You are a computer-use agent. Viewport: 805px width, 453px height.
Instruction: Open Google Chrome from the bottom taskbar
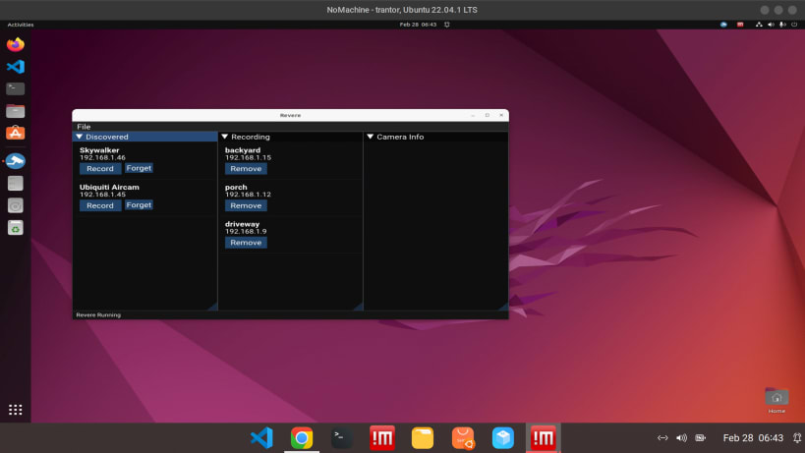302,438
